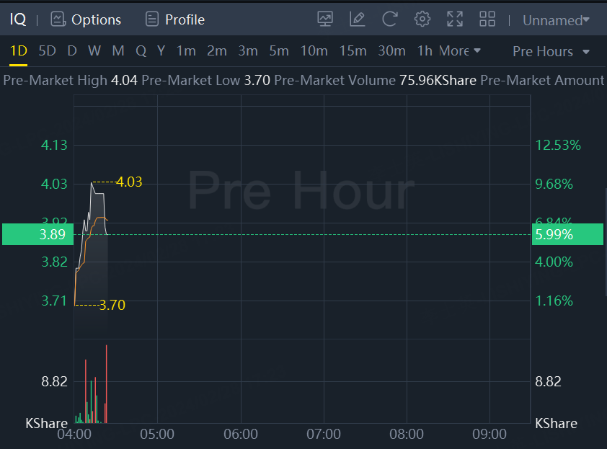Open the Pre Hours session dropdown
This screenshot has height=449, width=607.
(x=551, y=51)
